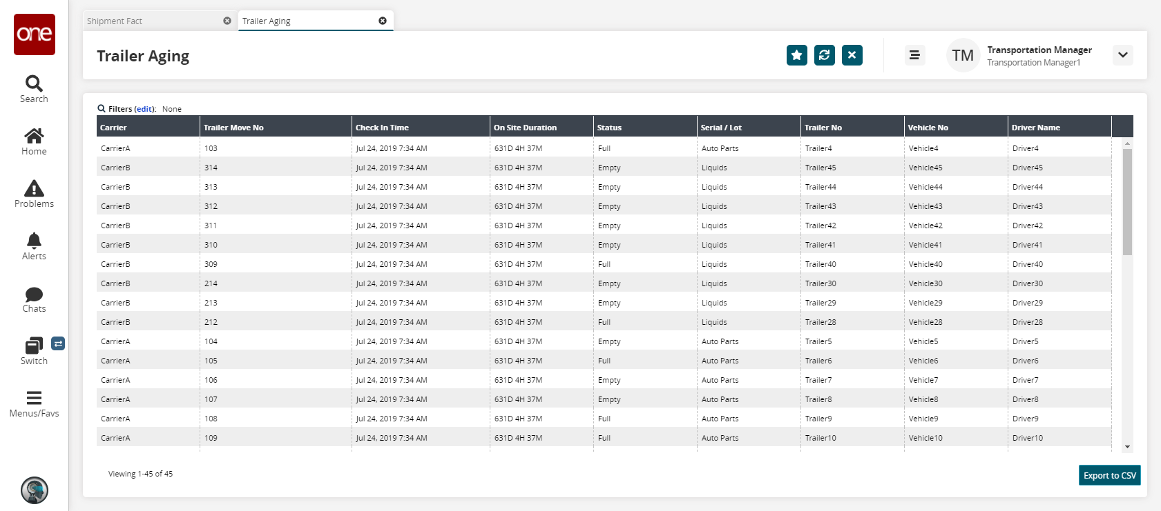
Task: Close the report using teal X button
Action: point(852,55)
